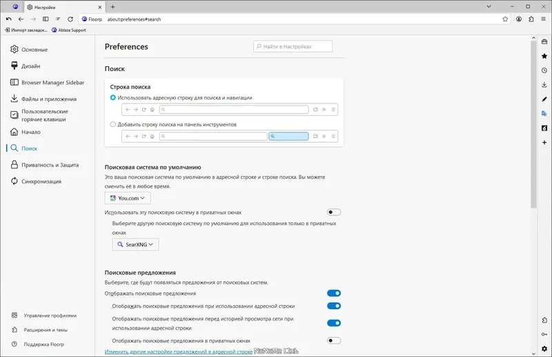This screenshot has width=552, height=357.
Task: Toggle using this search engine in private windows
Action: [334, 213]
